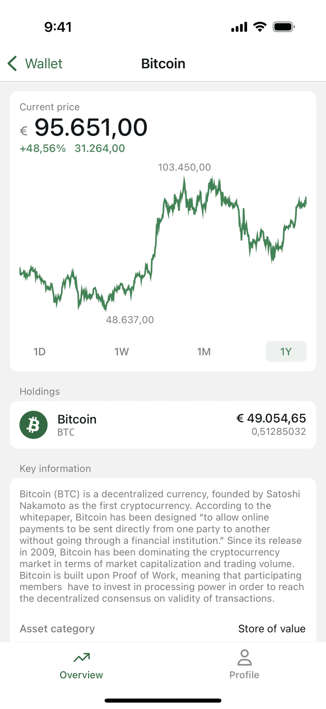
Task: Select the 1Y time range
Action: point(286,352)
